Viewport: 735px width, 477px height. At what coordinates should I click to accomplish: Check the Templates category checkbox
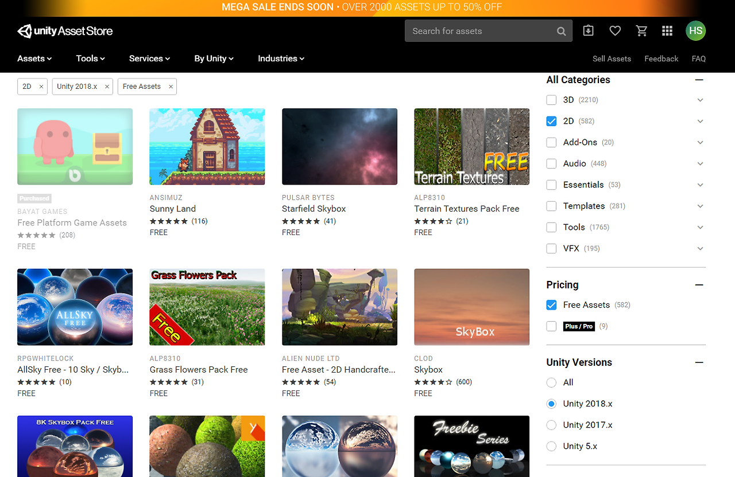551,206
